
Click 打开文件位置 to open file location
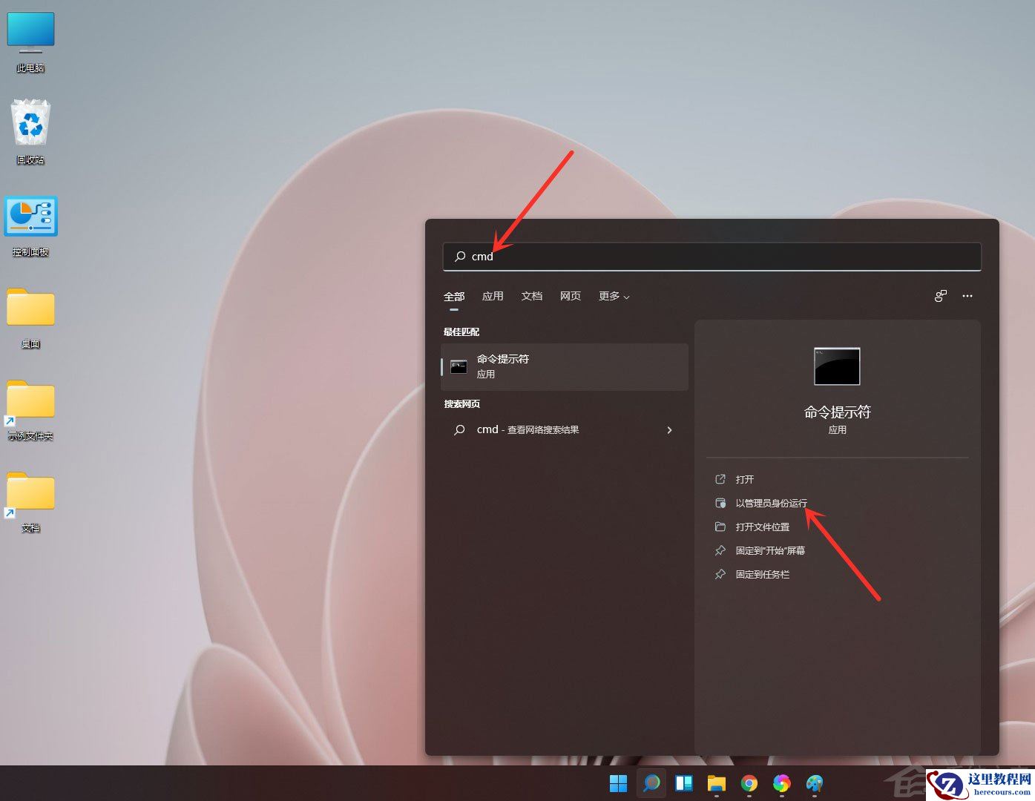[762, 527]
